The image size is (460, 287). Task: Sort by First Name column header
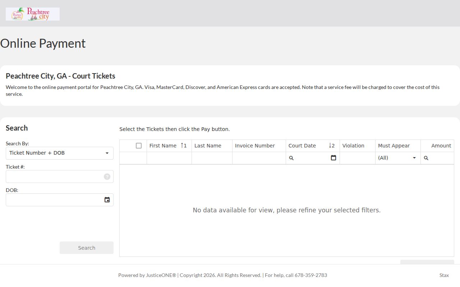tap(169, 146)
